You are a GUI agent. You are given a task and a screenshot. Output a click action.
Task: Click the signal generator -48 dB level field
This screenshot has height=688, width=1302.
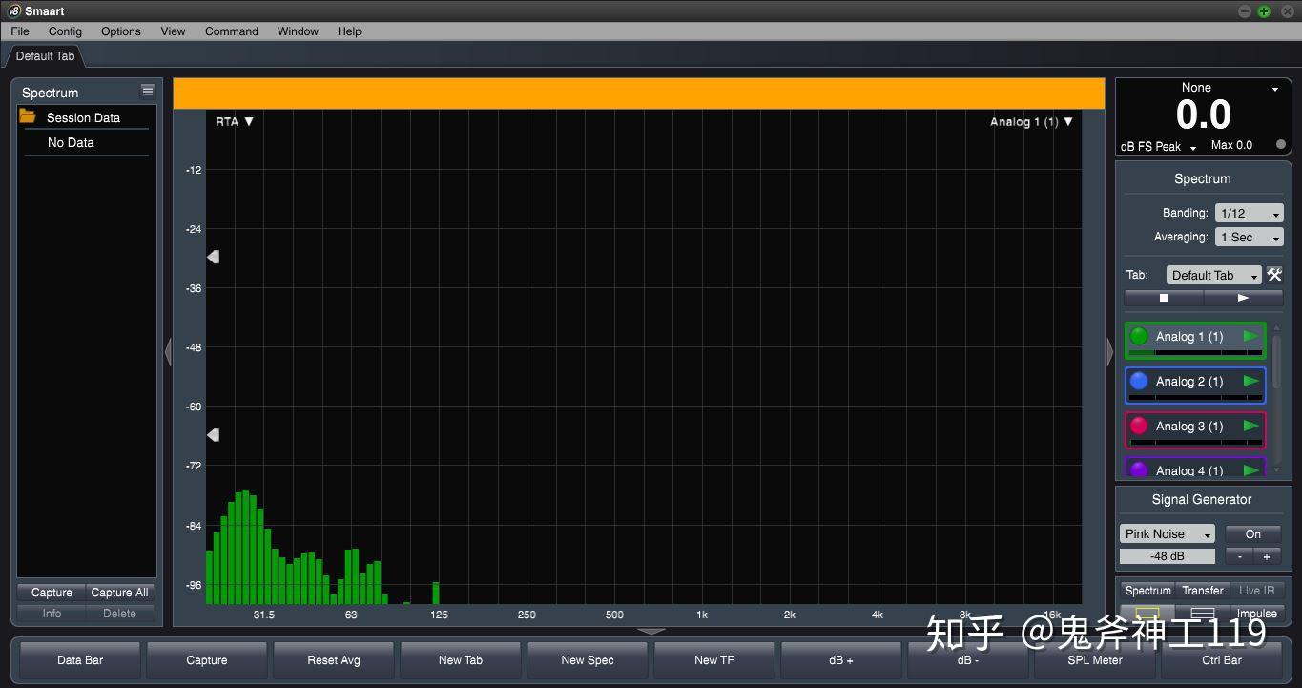pyautogui.click(x=1167, y=556)
